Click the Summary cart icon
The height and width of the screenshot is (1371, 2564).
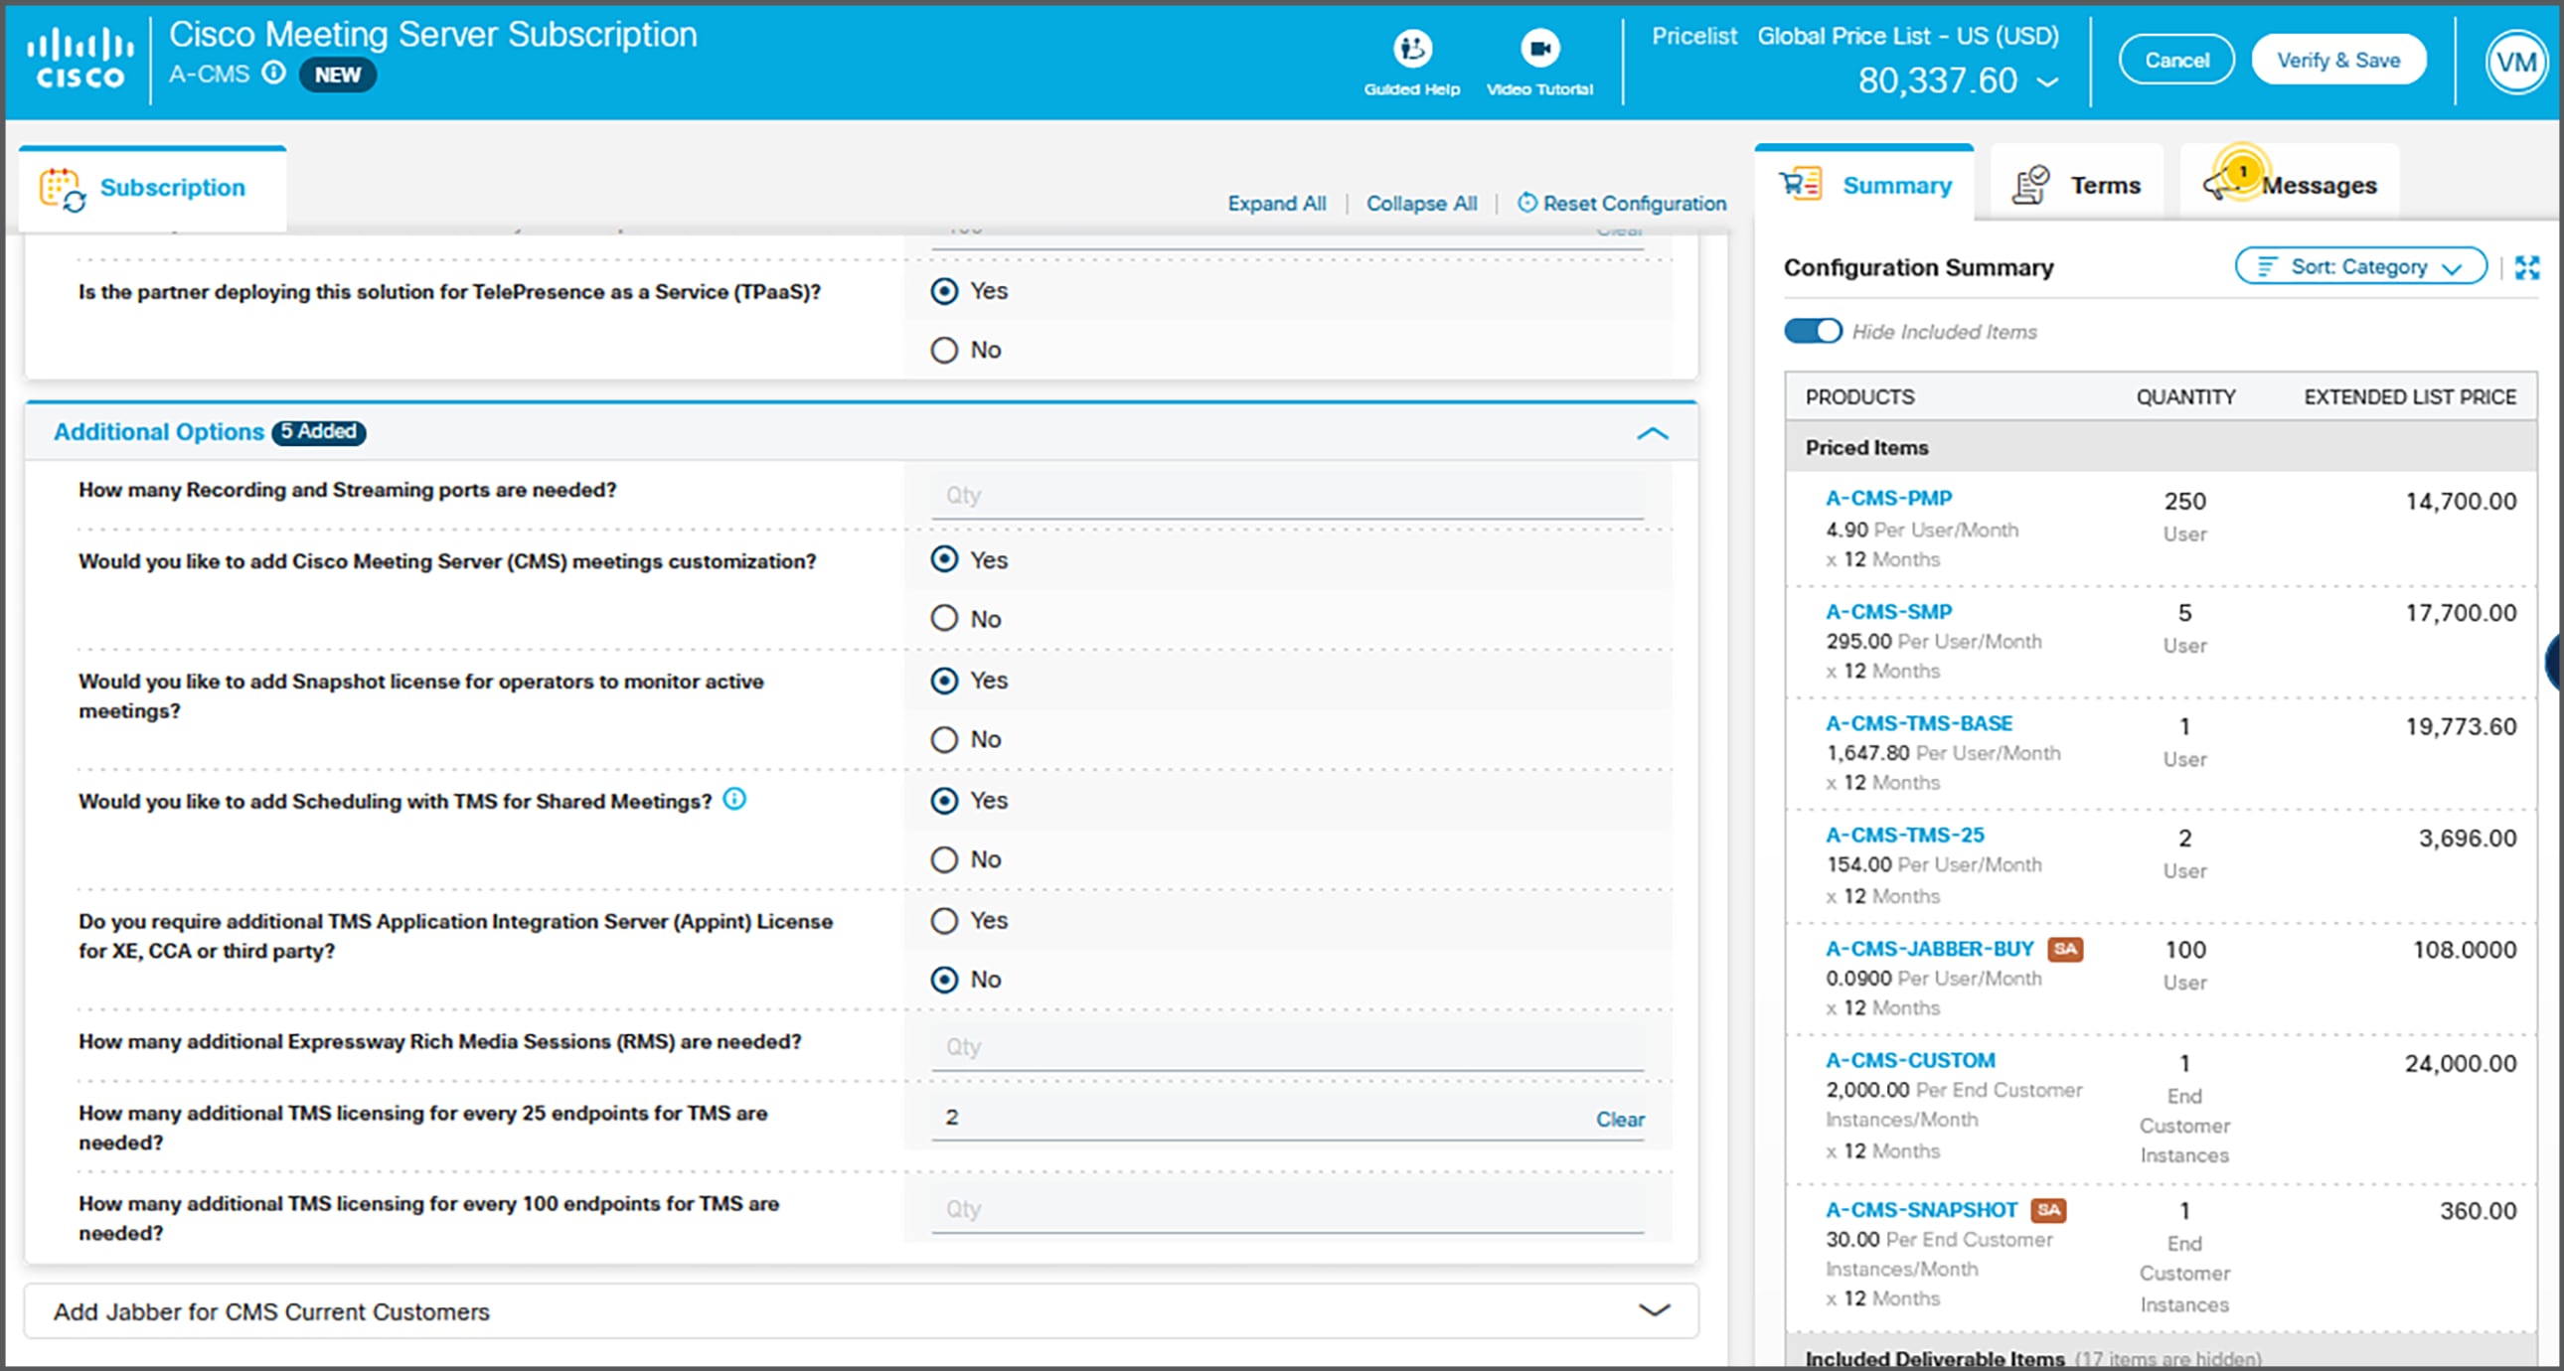tap(1801, 184)
